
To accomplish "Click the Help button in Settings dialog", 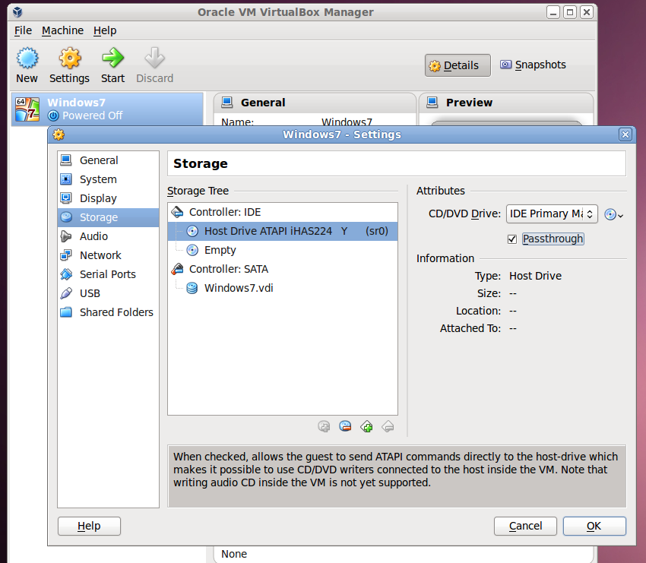I will (89, 526).
